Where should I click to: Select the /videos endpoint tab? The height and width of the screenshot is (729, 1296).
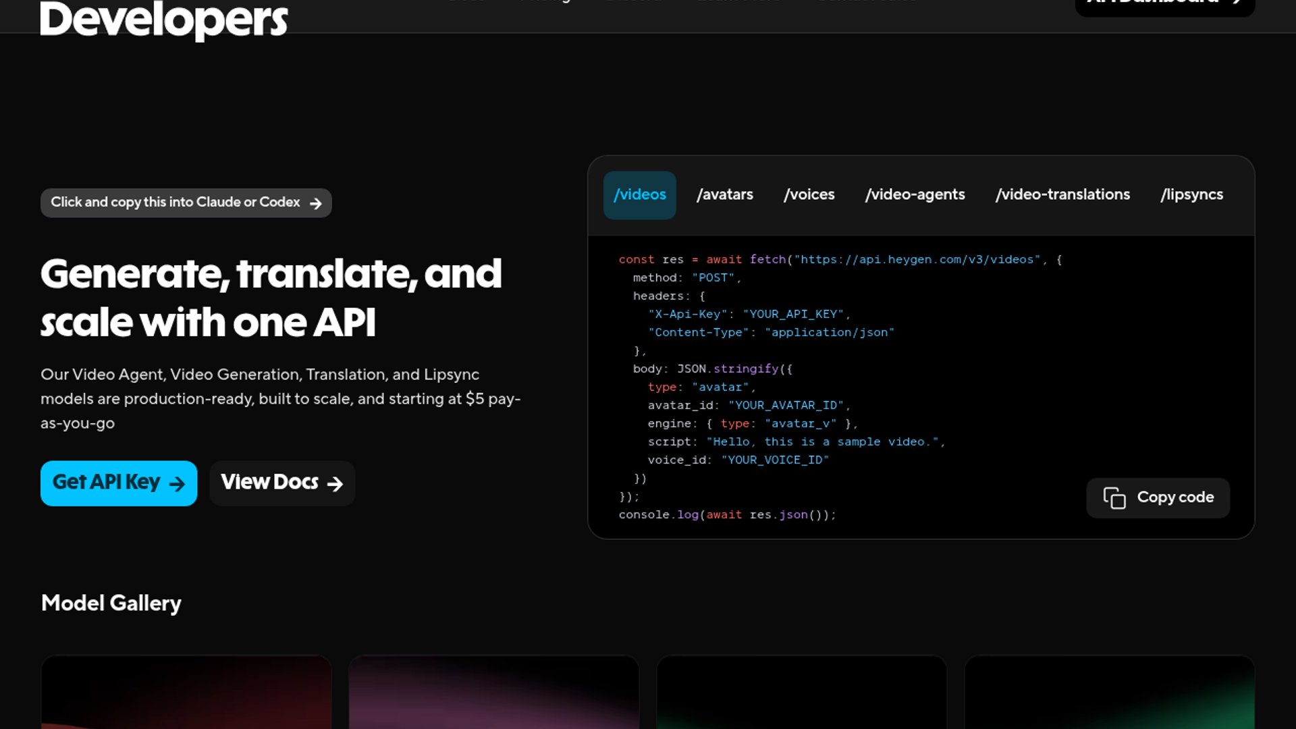point(639,195)
